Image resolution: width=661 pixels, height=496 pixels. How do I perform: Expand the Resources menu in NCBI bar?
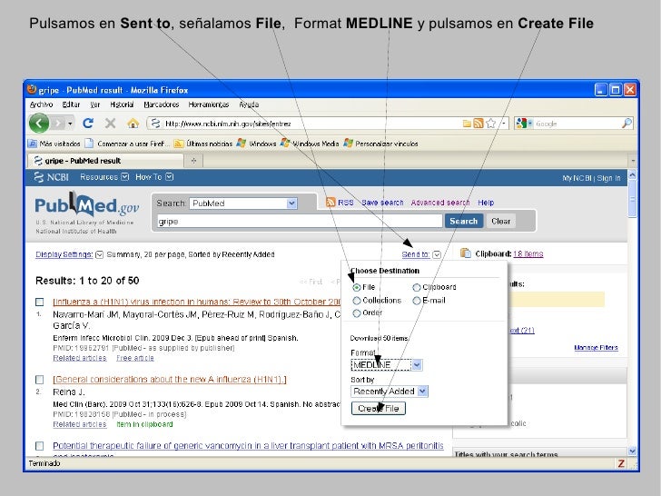[104, 177]
